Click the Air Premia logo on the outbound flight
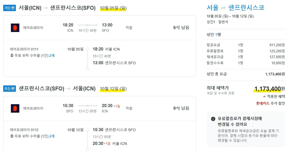Screen dimensions: 288x151 click(15, 28)
